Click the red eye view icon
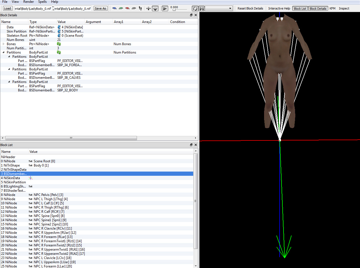Image resolution: width=360 pixels, height=268 pixels. (127, 8)
